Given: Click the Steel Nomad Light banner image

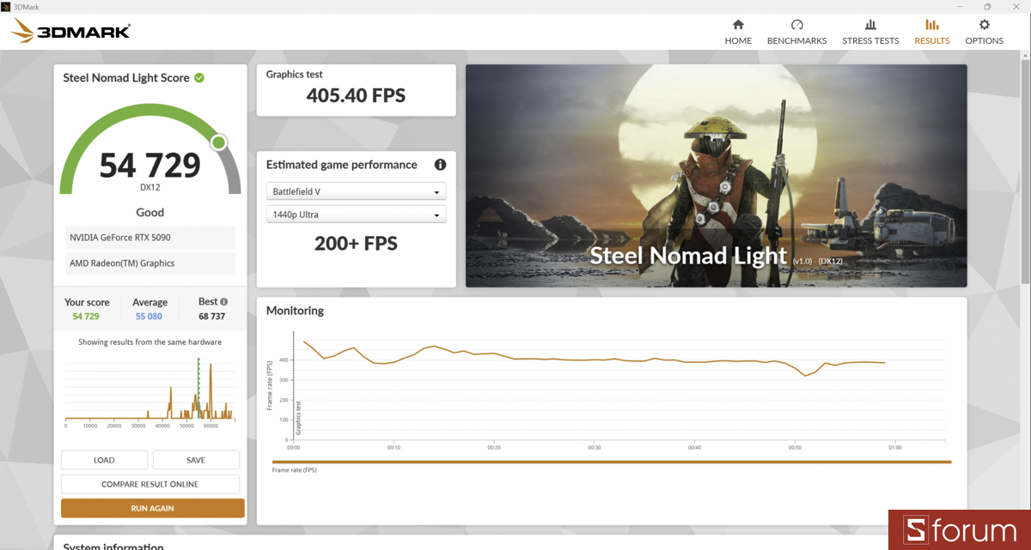Looking at the screenshot, I should (x=717, y=176).
